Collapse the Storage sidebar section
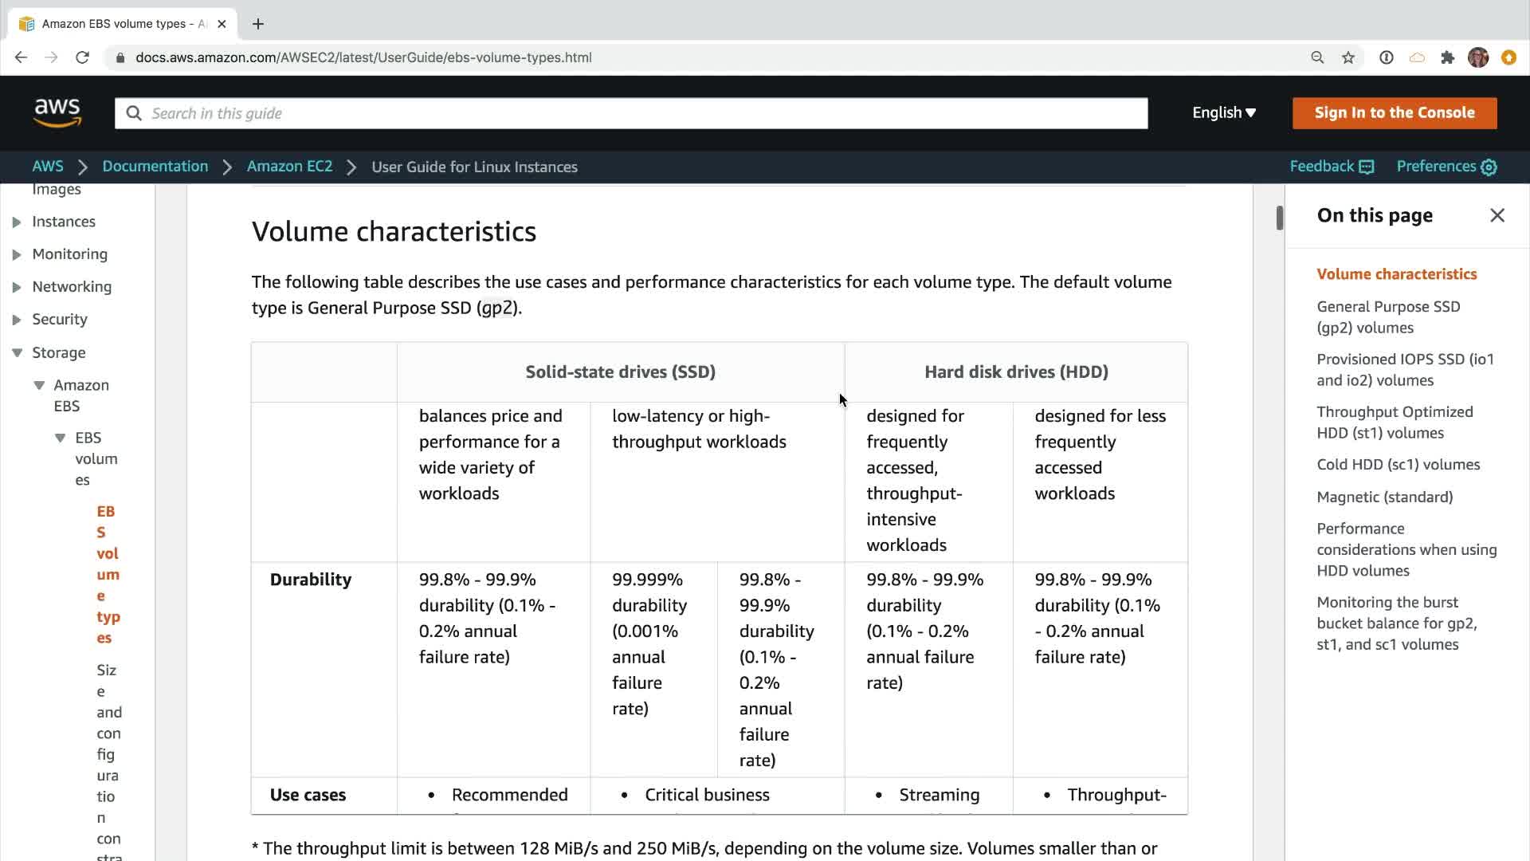The width and height of the screenshot is (1530, 861). pos(17,352)
